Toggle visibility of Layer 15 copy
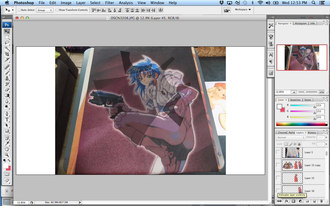This screenshot has height=206, width=330. (x=278, y=165)
